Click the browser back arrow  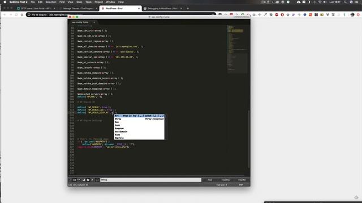[5, 15]
